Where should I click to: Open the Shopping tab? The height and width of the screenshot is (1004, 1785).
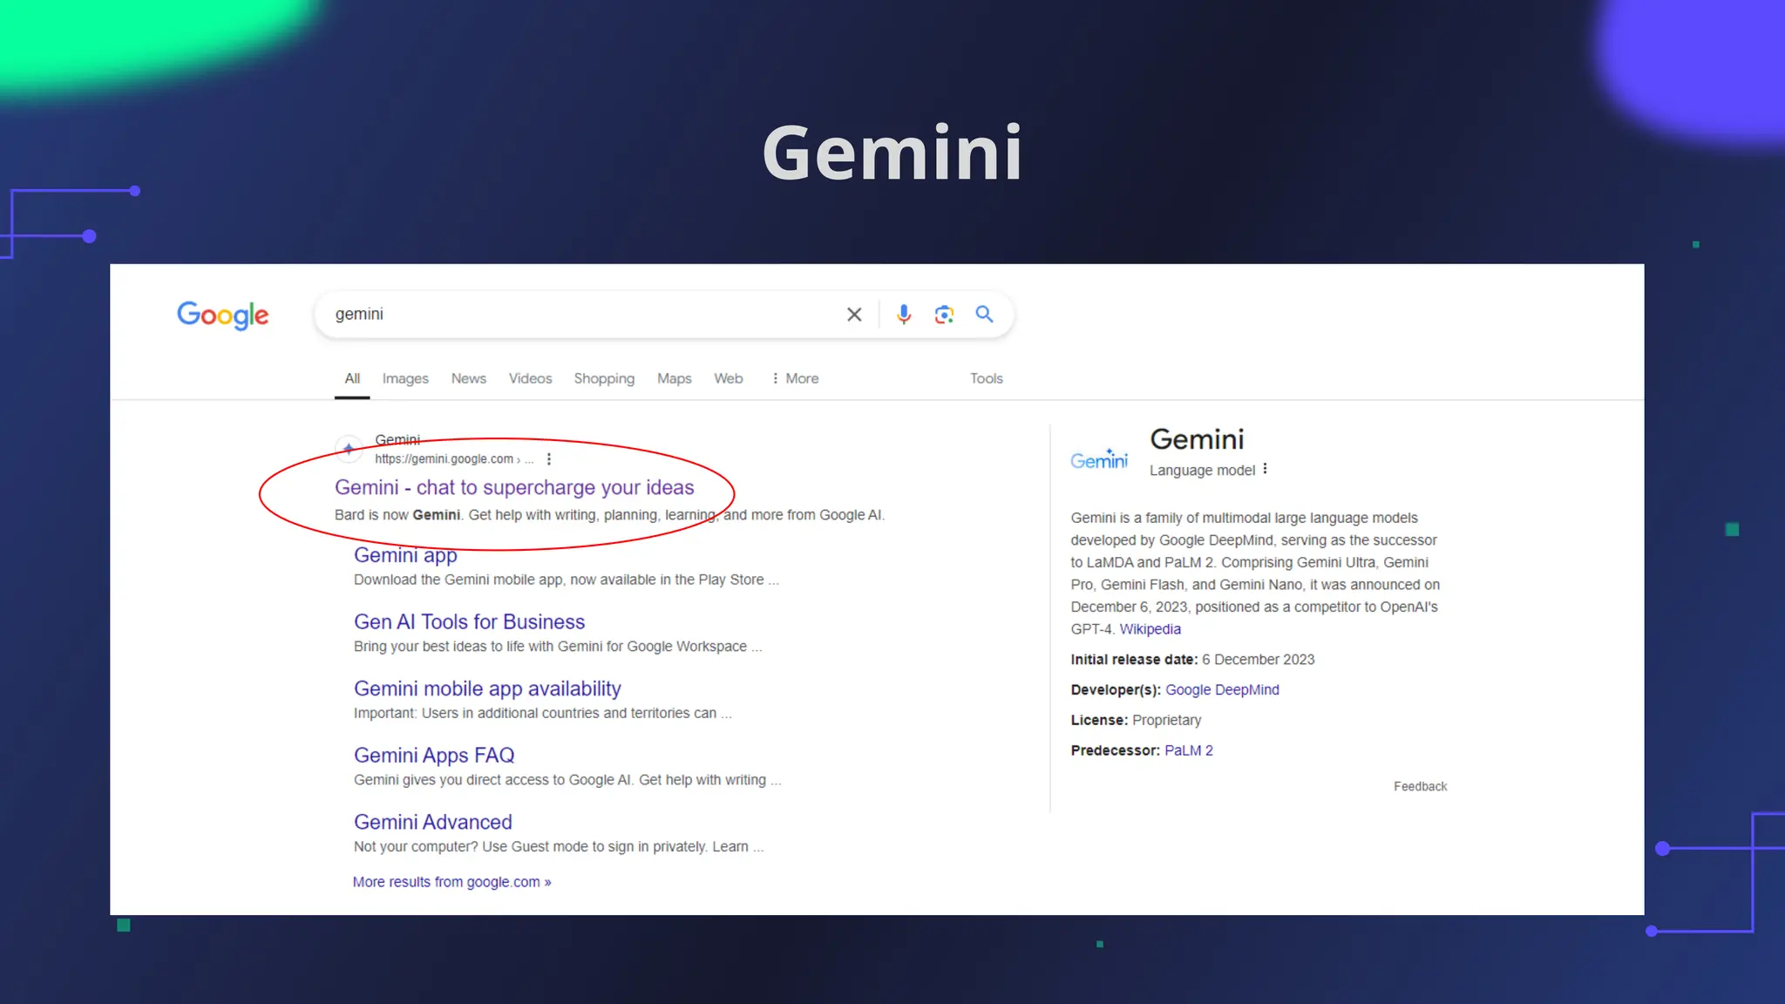pos(604,378)
